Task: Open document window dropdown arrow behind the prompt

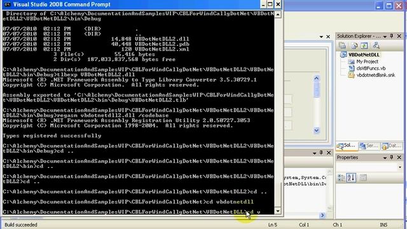Action: 321,37
